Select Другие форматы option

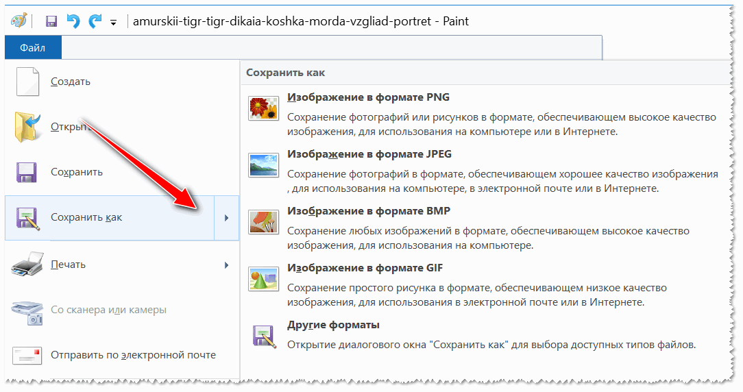tap(333, 325)
